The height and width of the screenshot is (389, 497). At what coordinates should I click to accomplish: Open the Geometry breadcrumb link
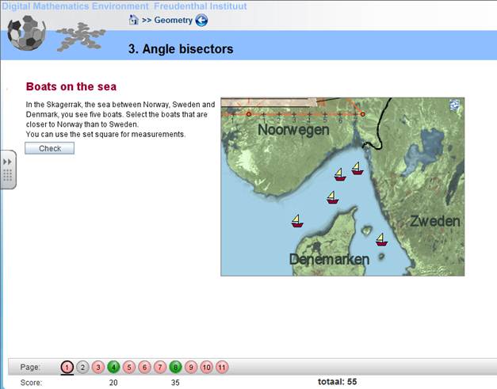173,20
